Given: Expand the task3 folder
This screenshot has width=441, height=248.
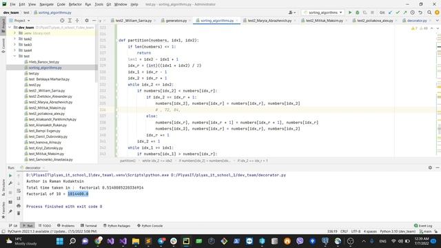Looking at the screenshot, I should [x=14, y=44].
